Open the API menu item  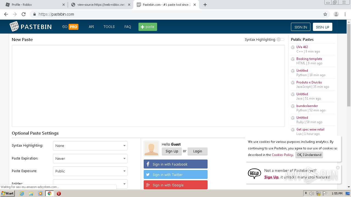91,27
